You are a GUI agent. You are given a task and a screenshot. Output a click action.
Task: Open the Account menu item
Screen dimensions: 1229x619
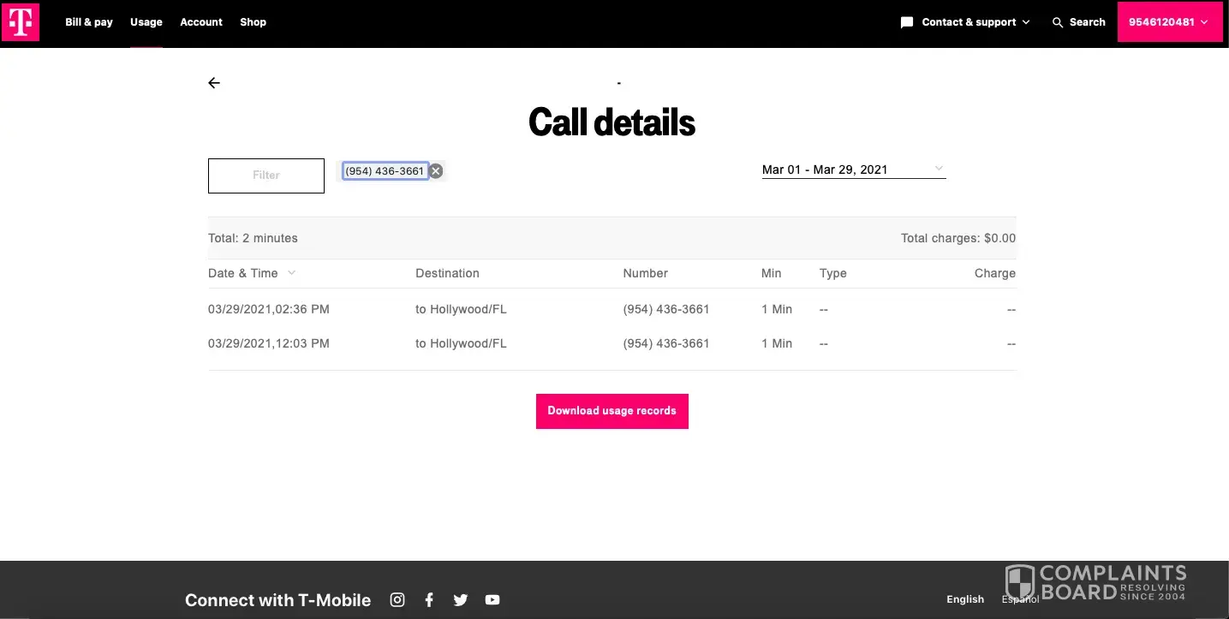click(201, 22)
